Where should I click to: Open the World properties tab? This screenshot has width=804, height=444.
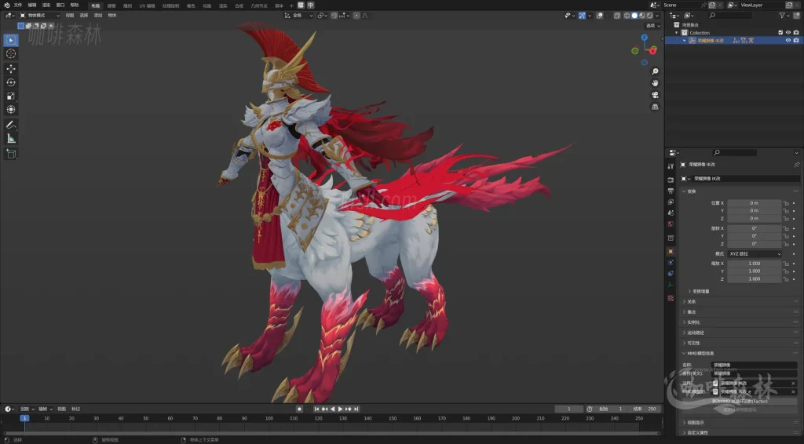point(671,224)
